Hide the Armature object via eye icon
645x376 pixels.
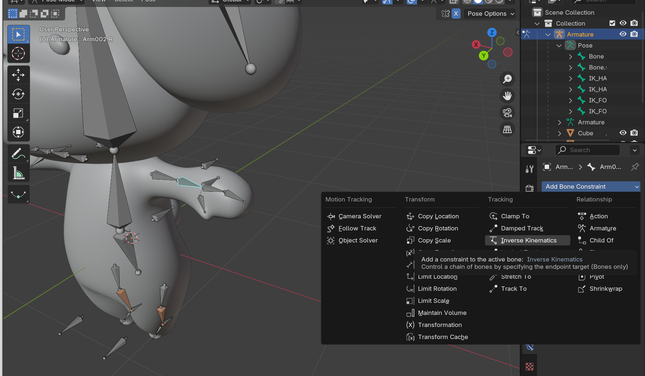(623, 34)
